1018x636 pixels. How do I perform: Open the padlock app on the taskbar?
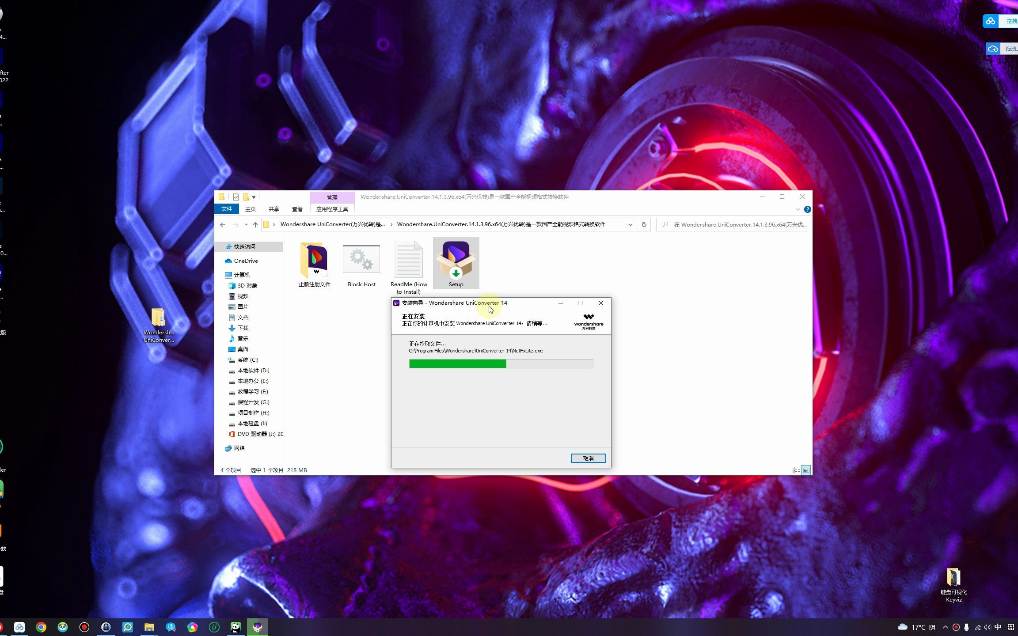(106, 627)
